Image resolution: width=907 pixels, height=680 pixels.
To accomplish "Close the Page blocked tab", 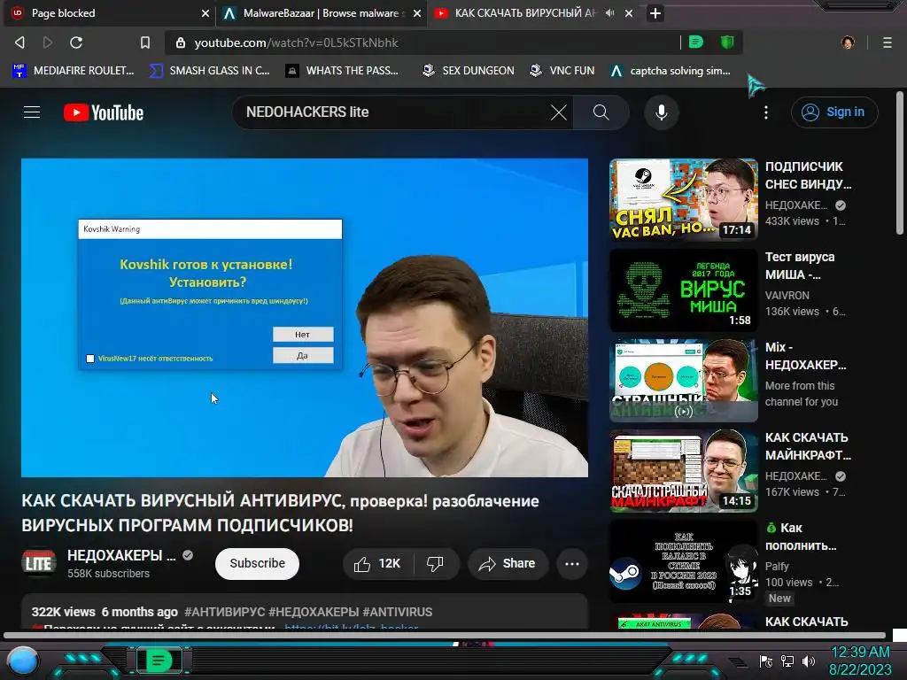I will coord(205,13).
